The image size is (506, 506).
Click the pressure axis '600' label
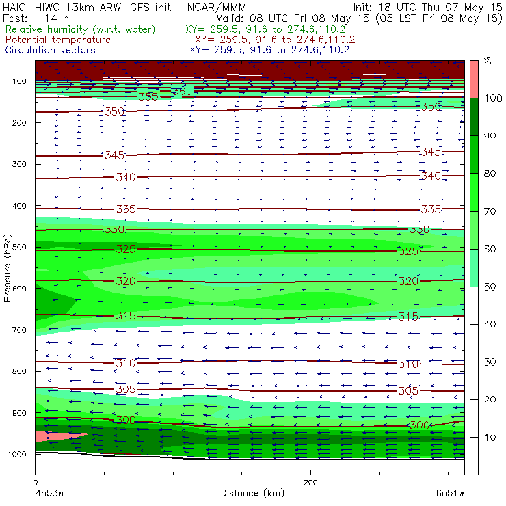pyautogui.click(x=19, y=289)
